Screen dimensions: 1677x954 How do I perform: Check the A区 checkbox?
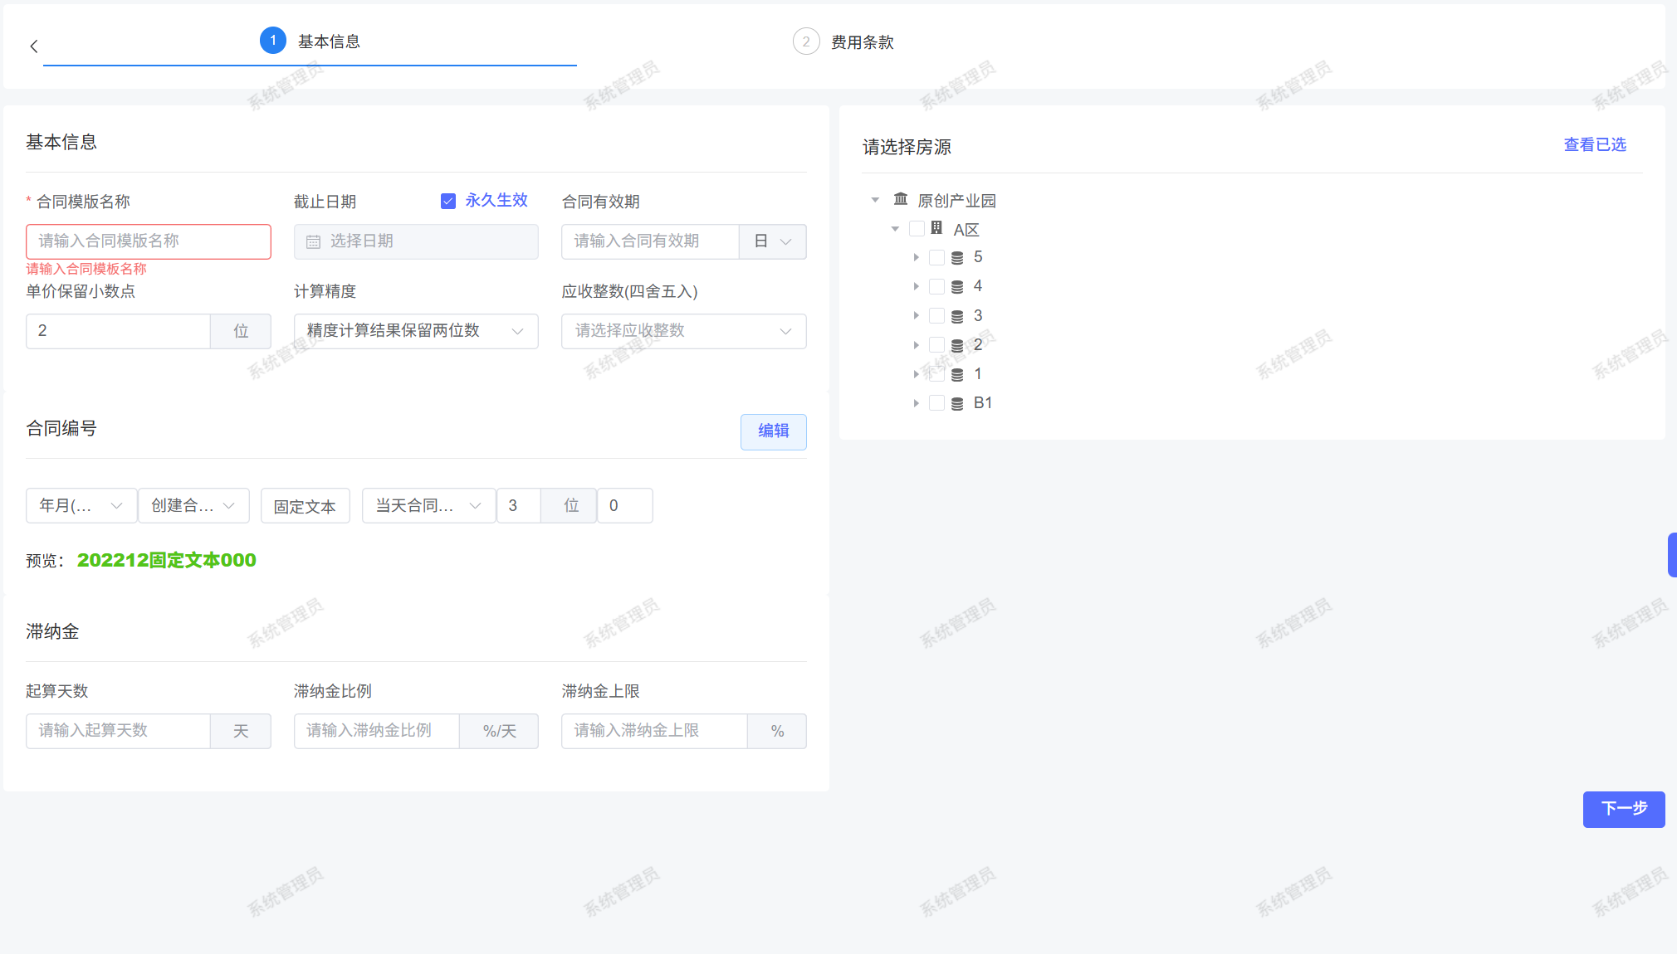pos(917,228)
